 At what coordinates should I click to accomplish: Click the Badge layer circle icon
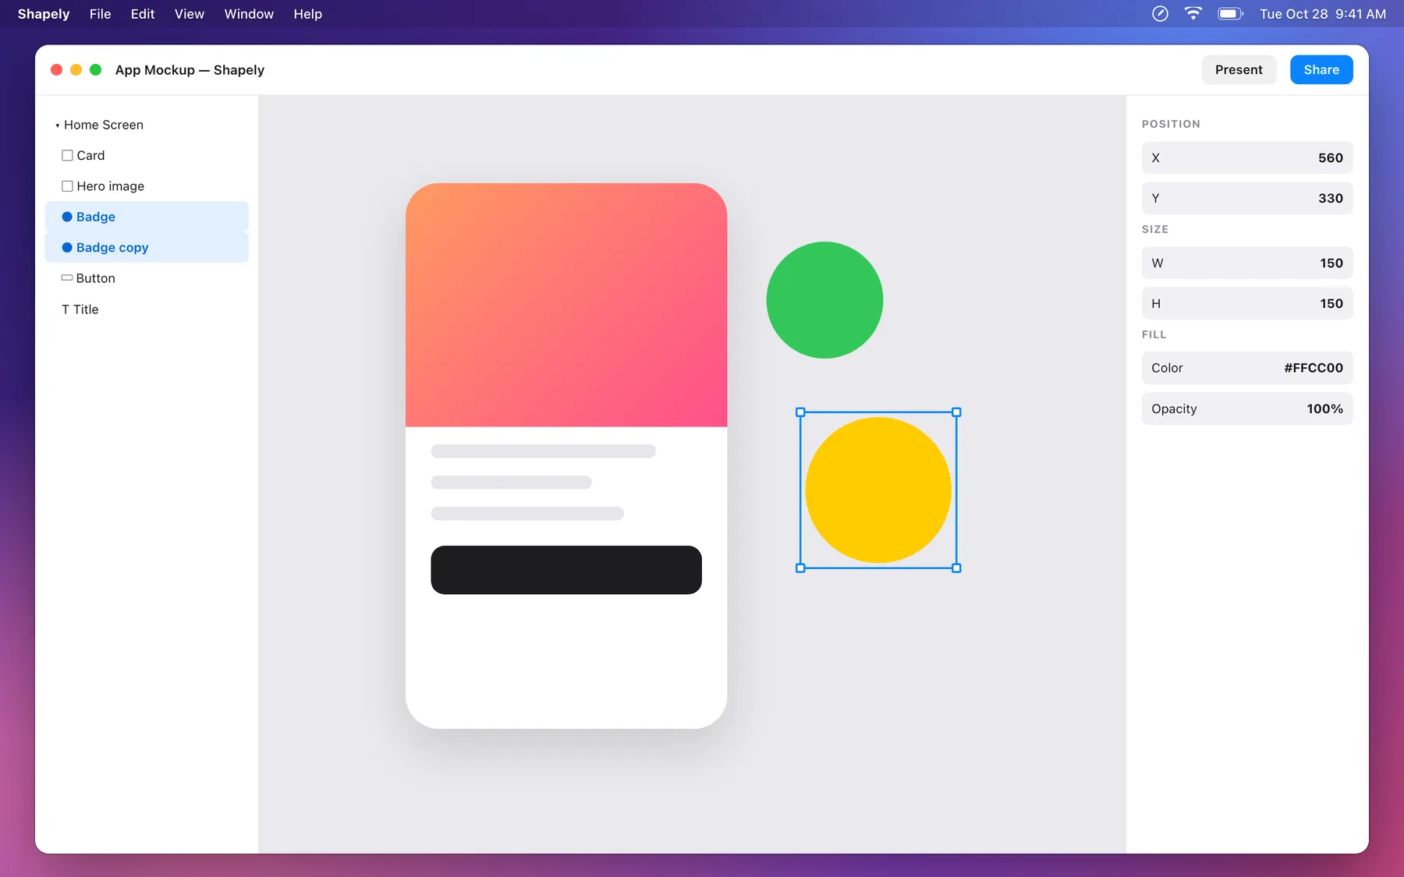coord(67,217)
